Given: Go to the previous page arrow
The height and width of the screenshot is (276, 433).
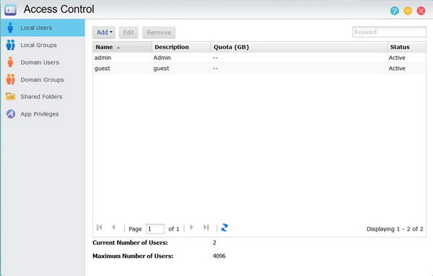Looking at the screenshot, I should coord(113,228).
